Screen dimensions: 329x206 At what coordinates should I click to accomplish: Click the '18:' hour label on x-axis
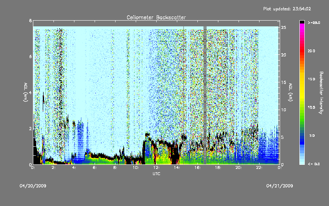point(218,168)
